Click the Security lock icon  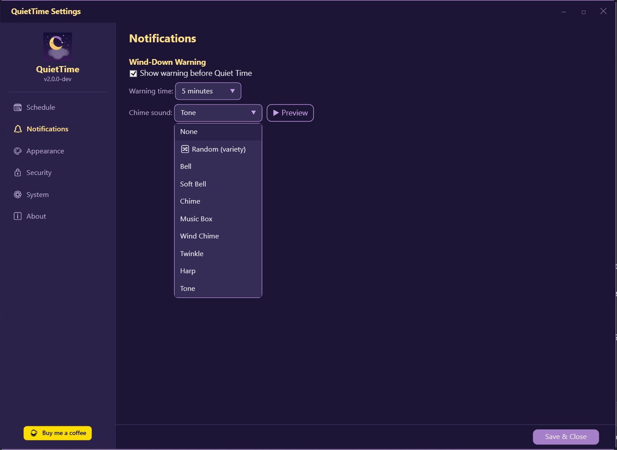point(18,172)
